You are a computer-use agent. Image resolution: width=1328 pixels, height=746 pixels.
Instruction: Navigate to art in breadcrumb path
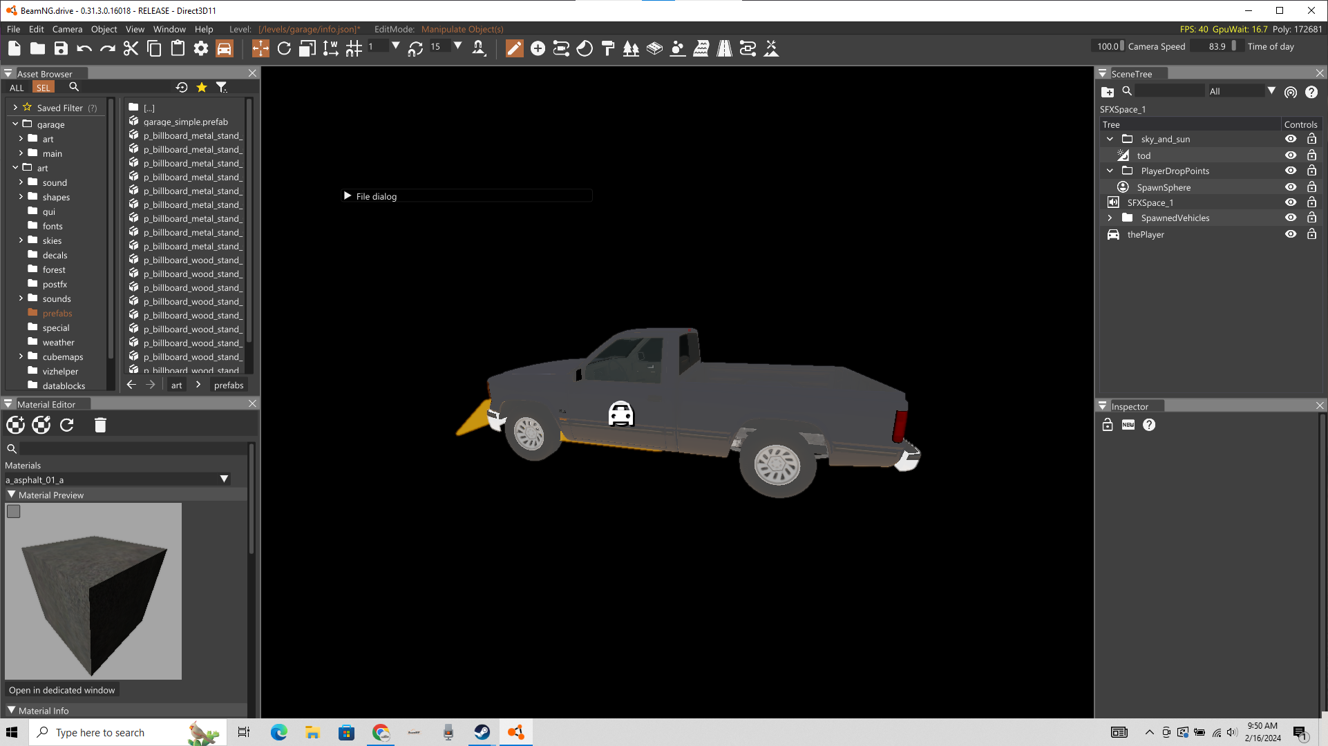coord(177,385)
